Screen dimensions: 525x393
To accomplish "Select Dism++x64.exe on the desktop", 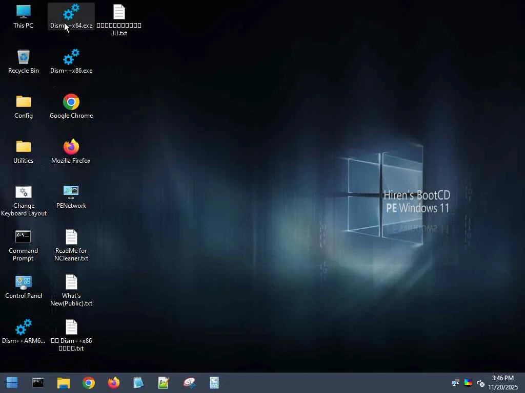I will (x=71, y=16).
